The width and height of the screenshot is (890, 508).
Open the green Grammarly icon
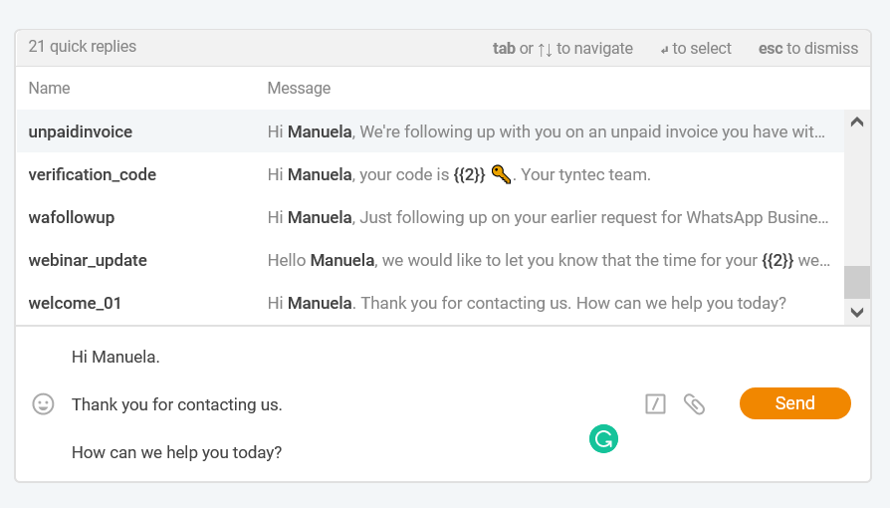[603, 438]
